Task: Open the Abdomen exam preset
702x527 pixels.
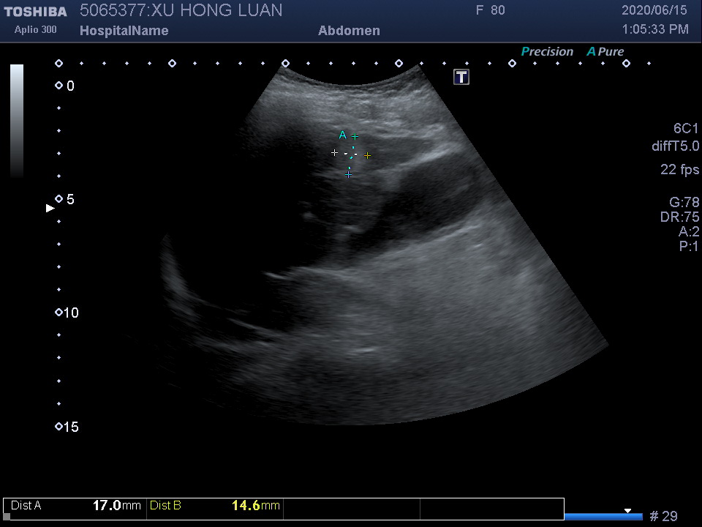Action: pyautogui.click(x=349, y=31)
